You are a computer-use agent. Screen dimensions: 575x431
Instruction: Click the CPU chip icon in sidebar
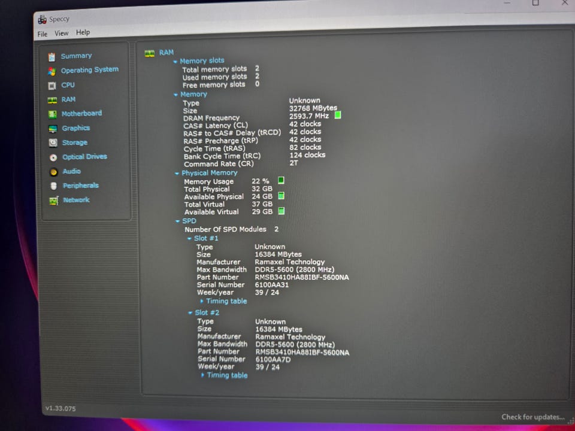click(x=52, y=86)
